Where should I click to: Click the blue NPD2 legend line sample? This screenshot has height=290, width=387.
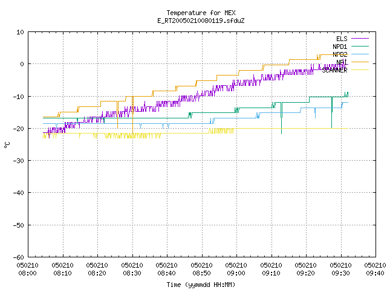click(x=360, y=54)
